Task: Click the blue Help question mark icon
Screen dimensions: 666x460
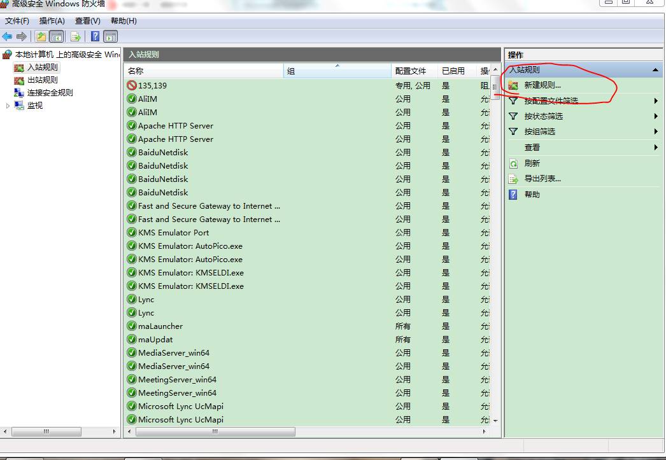Action: tap(95, 36)
